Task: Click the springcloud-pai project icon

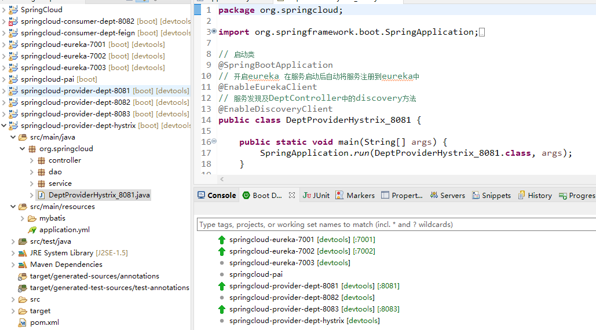Action: coord(13,79)
